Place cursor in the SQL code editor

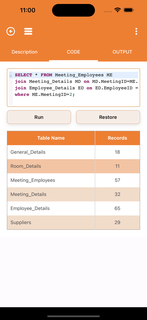pyautogui.click(x=73, y=87)
